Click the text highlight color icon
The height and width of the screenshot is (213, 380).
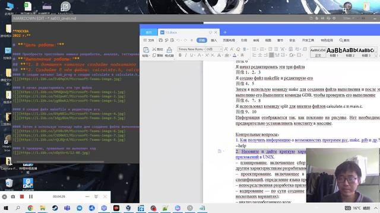(x=227, y=55)
